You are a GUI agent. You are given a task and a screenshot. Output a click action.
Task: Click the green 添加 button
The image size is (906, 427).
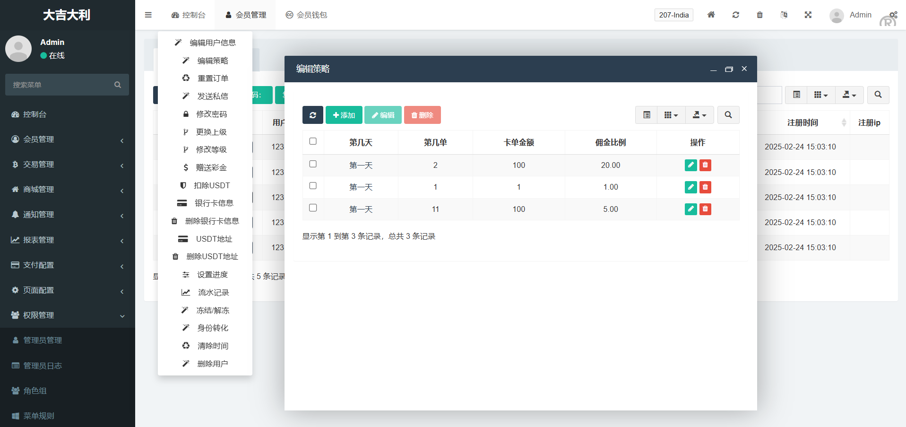click(x=344, y=115)
